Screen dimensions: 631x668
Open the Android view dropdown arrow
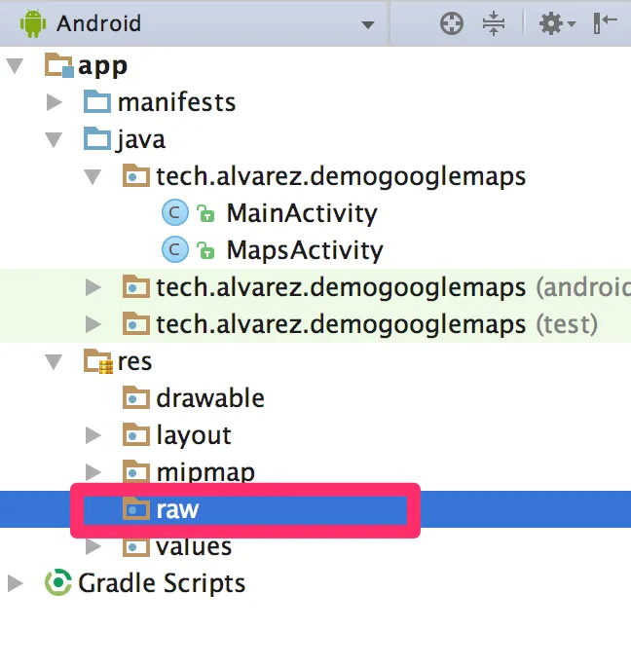pyautogui.click(x=368, y=24)
